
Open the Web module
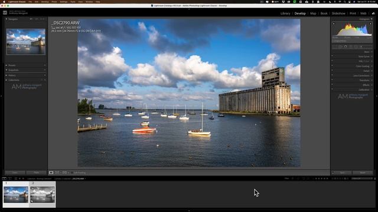coord(363,14)
